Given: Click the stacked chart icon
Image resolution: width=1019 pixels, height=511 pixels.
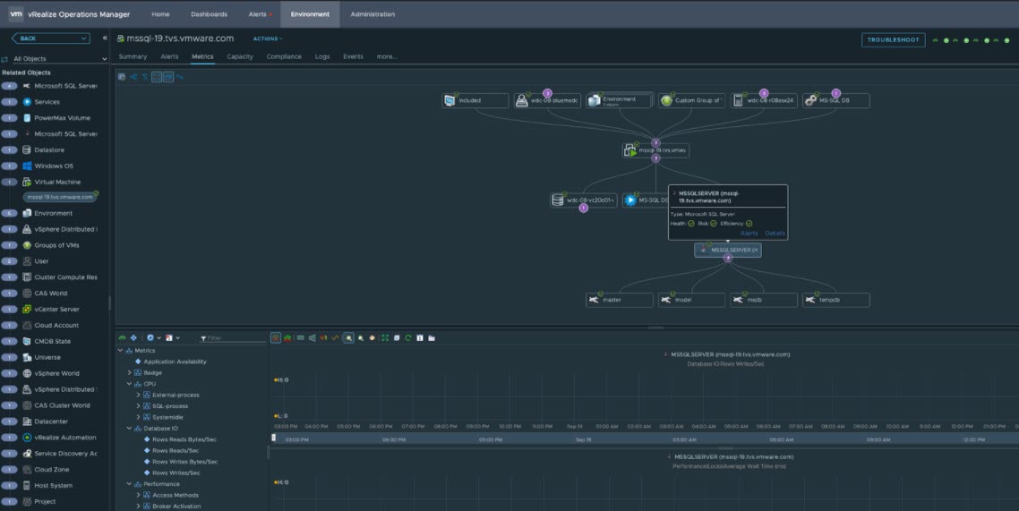Looking at the screenshot, I should 287,338.
